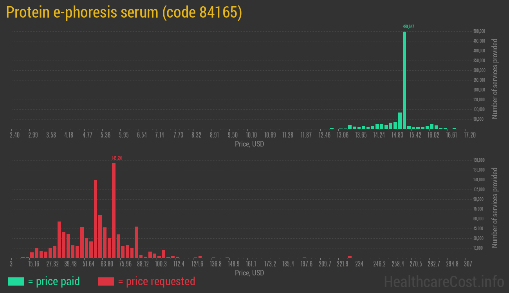Click the '150,000' tick on bottom chart axis
Image resolution: width=509 pixels, height=293 pixels.
[x=478, y=160]
